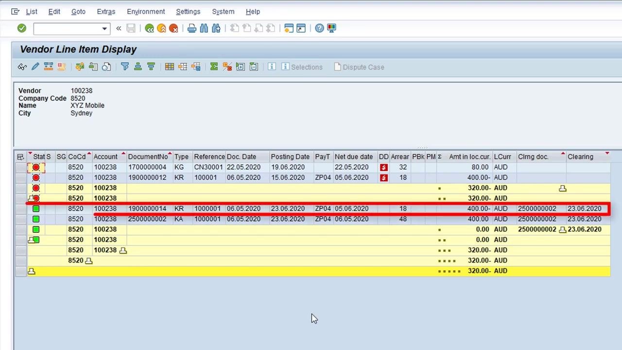This screenshot has width=622, height=350.
Task: Click the red due-date icon for reference CN30001
Action: coord(384,167)
